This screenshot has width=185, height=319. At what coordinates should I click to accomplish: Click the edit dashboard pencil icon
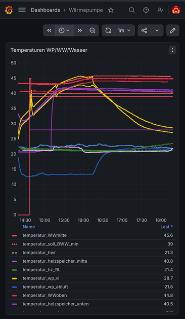[173, 30]
